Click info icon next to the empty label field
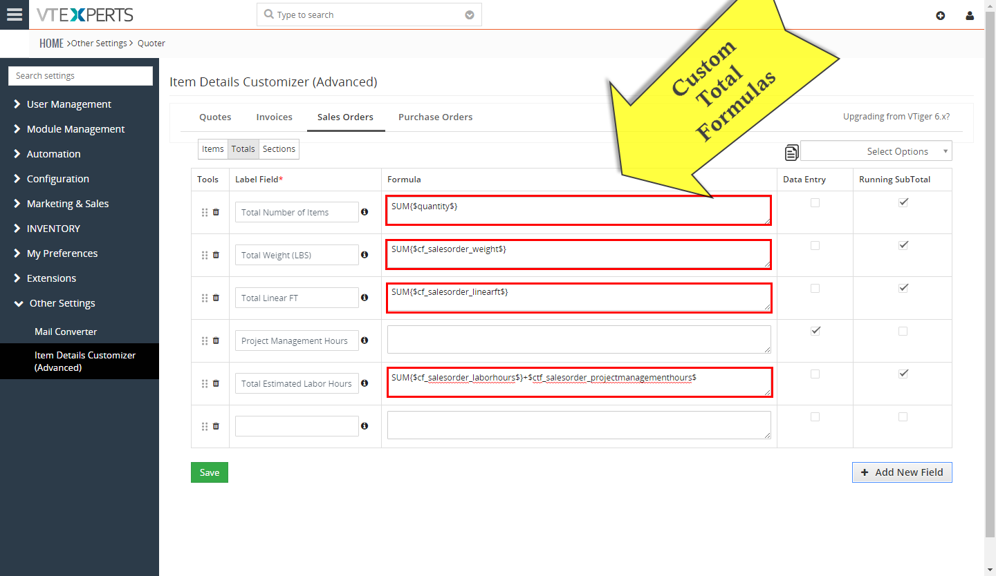Image resolution: width=996 pixels, height=576 pixels. pyautogui.click(x=365, y=426)
